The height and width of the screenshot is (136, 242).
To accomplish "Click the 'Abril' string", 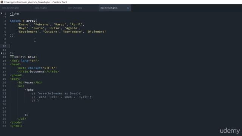I will (x=76, y=24).
